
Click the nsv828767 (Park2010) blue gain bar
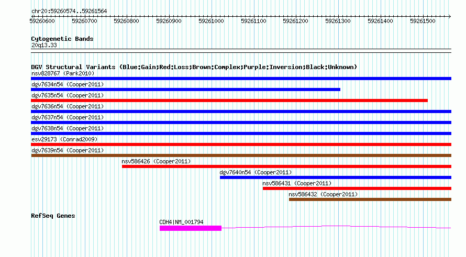pyautogui.click(x=241, y=79)
